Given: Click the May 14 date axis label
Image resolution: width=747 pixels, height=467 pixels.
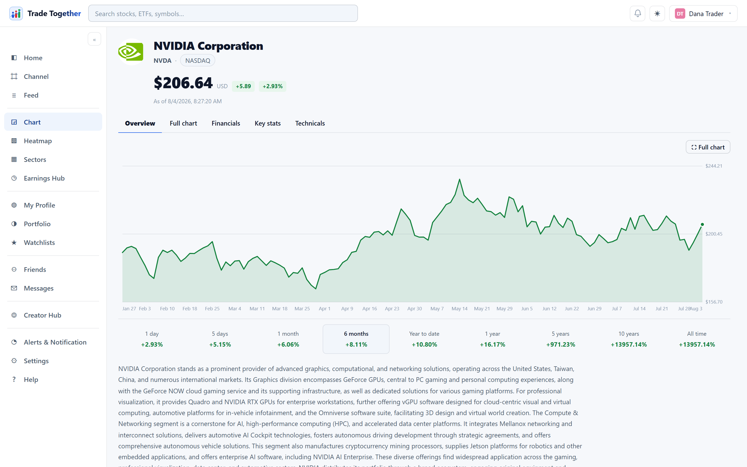Looking at the screenshot, I should (459, 308).
